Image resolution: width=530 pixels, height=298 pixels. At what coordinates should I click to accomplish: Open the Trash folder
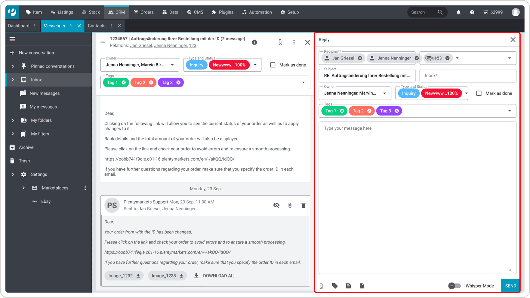pos(24,161)
